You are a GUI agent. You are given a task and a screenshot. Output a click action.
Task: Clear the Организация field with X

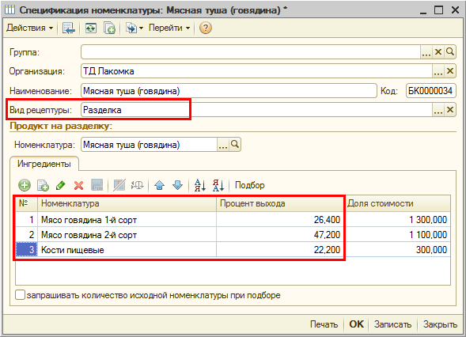pos(450,71)
